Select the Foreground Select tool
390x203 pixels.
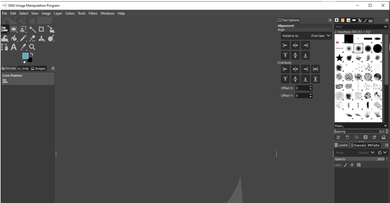pyautogui.click(x=23, y=30)
